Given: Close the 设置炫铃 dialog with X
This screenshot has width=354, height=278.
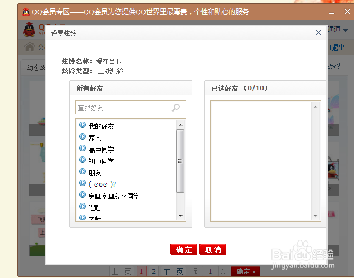Looking at the screenshot, I should point(319,33).
